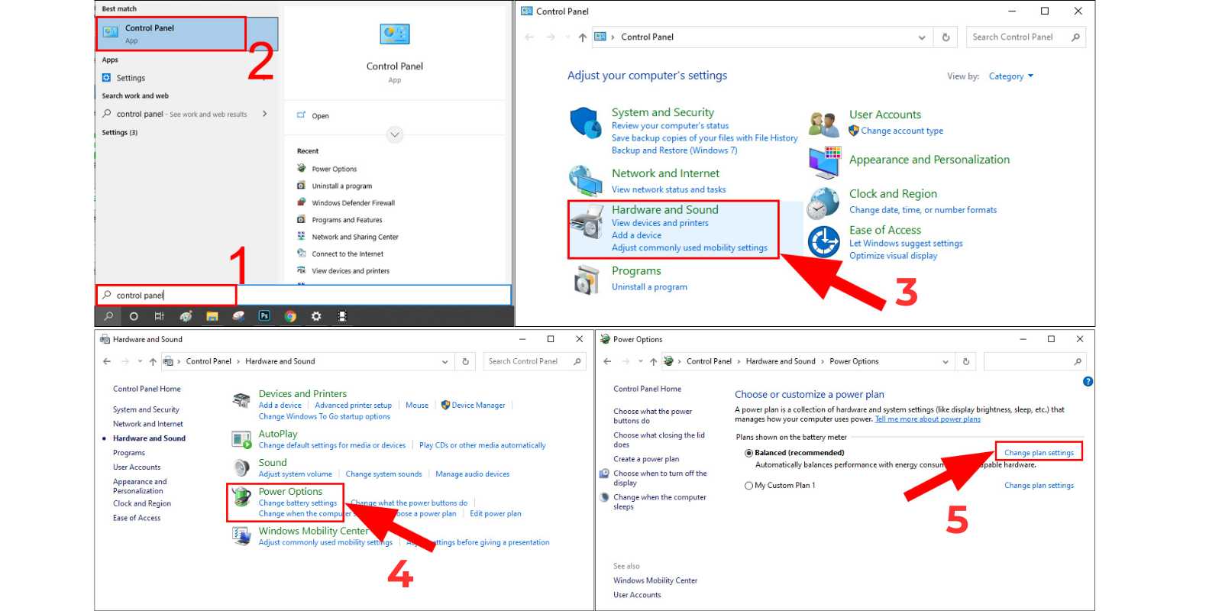Viewport: 1222px width, 611px height.
Task: Click Edit power plan link
Action: [x=496, y=514]
